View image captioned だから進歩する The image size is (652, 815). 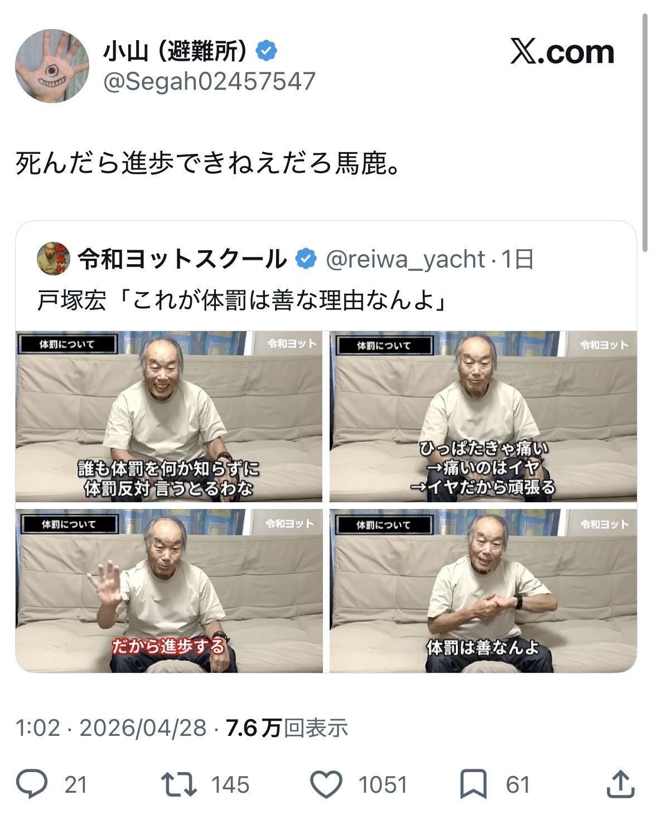click(169, 591)
